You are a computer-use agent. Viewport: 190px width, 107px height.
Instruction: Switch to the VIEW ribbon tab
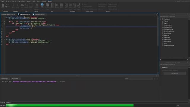coord(38,1)
